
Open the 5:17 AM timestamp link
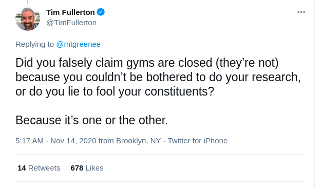coord(29,141)
